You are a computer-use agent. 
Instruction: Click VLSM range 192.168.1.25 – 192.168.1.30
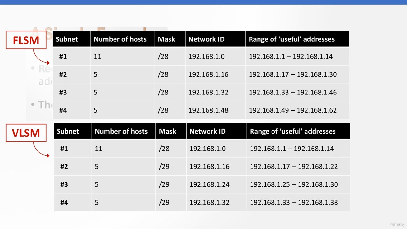[x=294, y=184]
